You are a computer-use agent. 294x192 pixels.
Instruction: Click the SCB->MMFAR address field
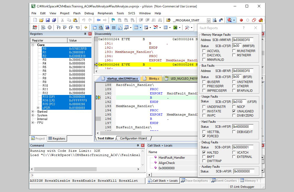coord(243,40)
